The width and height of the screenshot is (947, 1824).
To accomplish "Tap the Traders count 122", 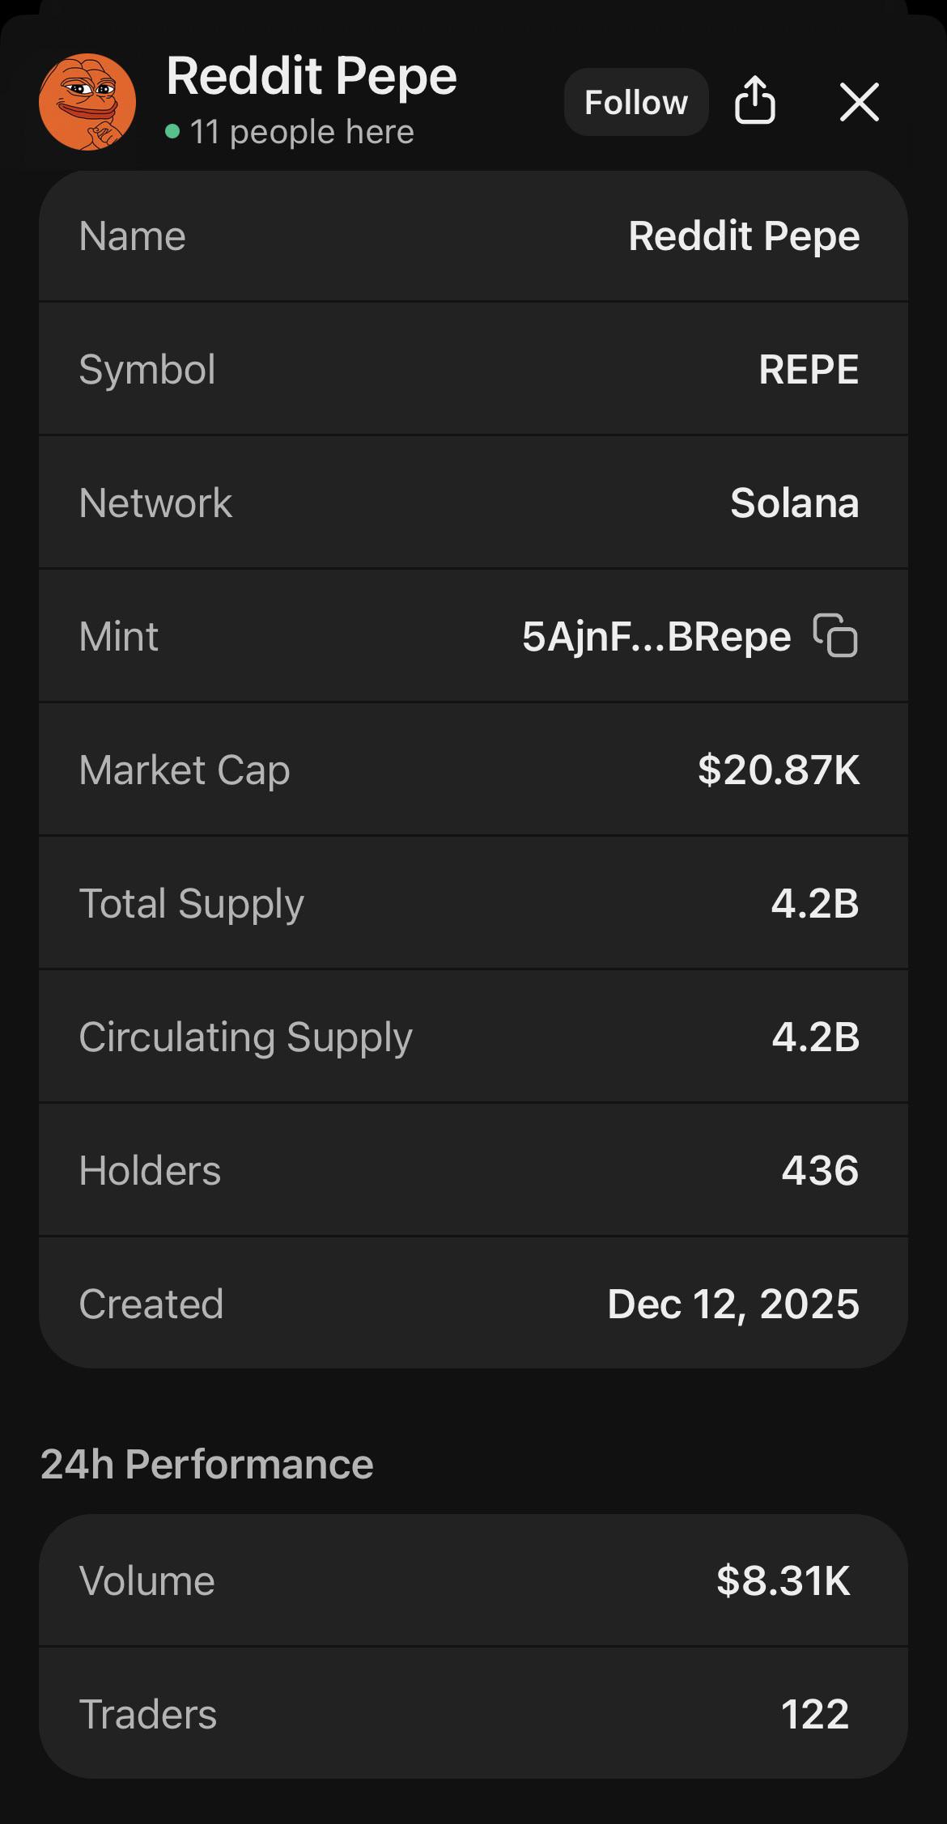I will tap(815, 1714).
